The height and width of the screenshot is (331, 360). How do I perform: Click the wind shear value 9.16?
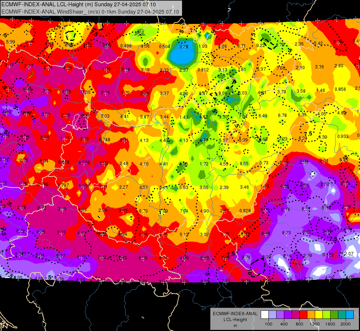(x=285, y=209)
